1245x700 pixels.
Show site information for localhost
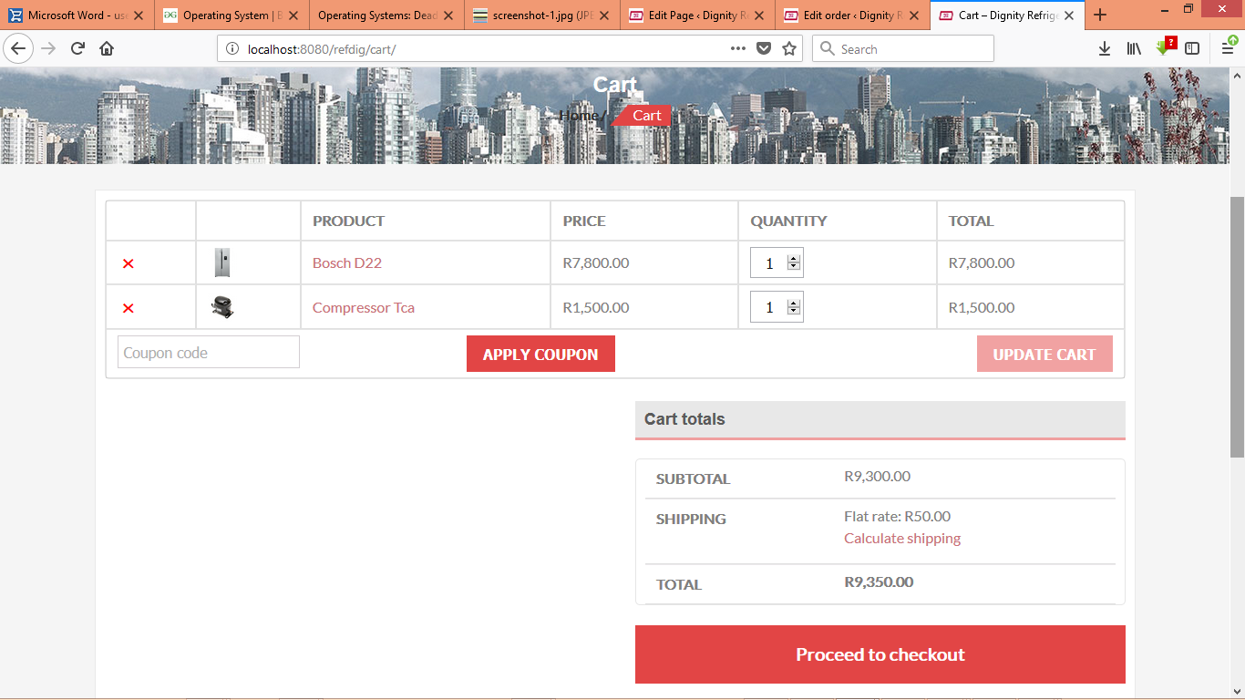click(232, 48)
